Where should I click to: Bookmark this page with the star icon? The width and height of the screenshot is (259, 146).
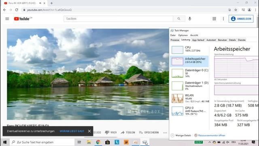236,10
